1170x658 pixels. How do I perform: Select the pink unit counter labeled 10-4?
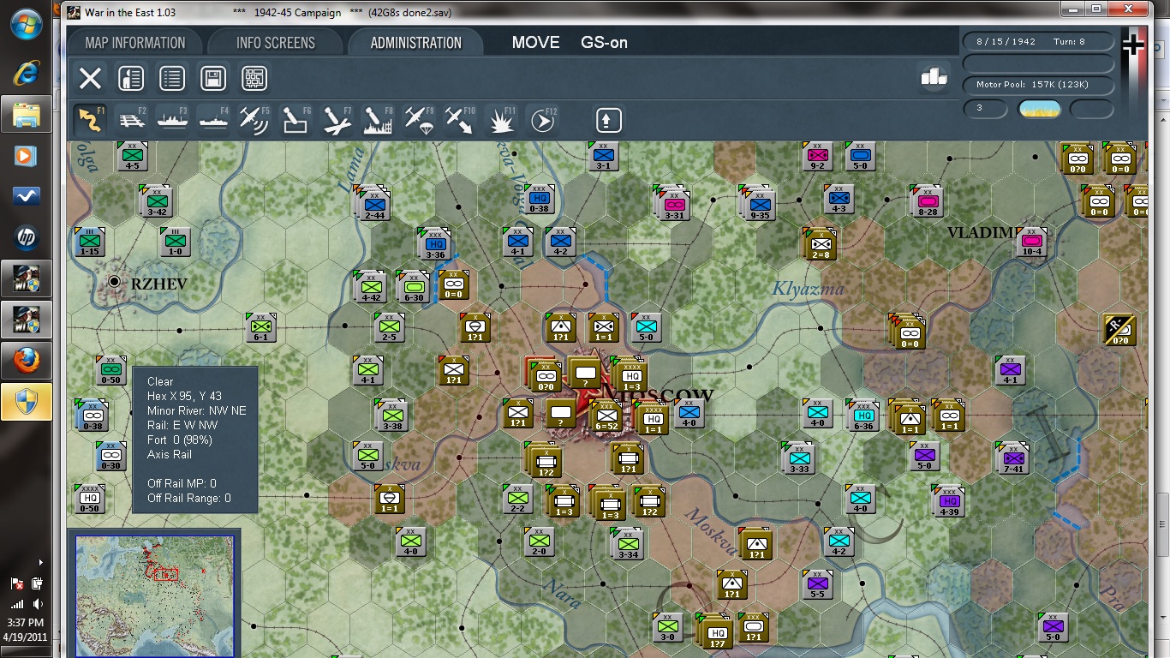[1031, 242]
